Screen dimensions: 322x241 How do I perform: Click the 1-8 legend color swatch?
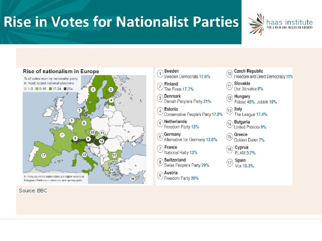click(x=25, y=89)
